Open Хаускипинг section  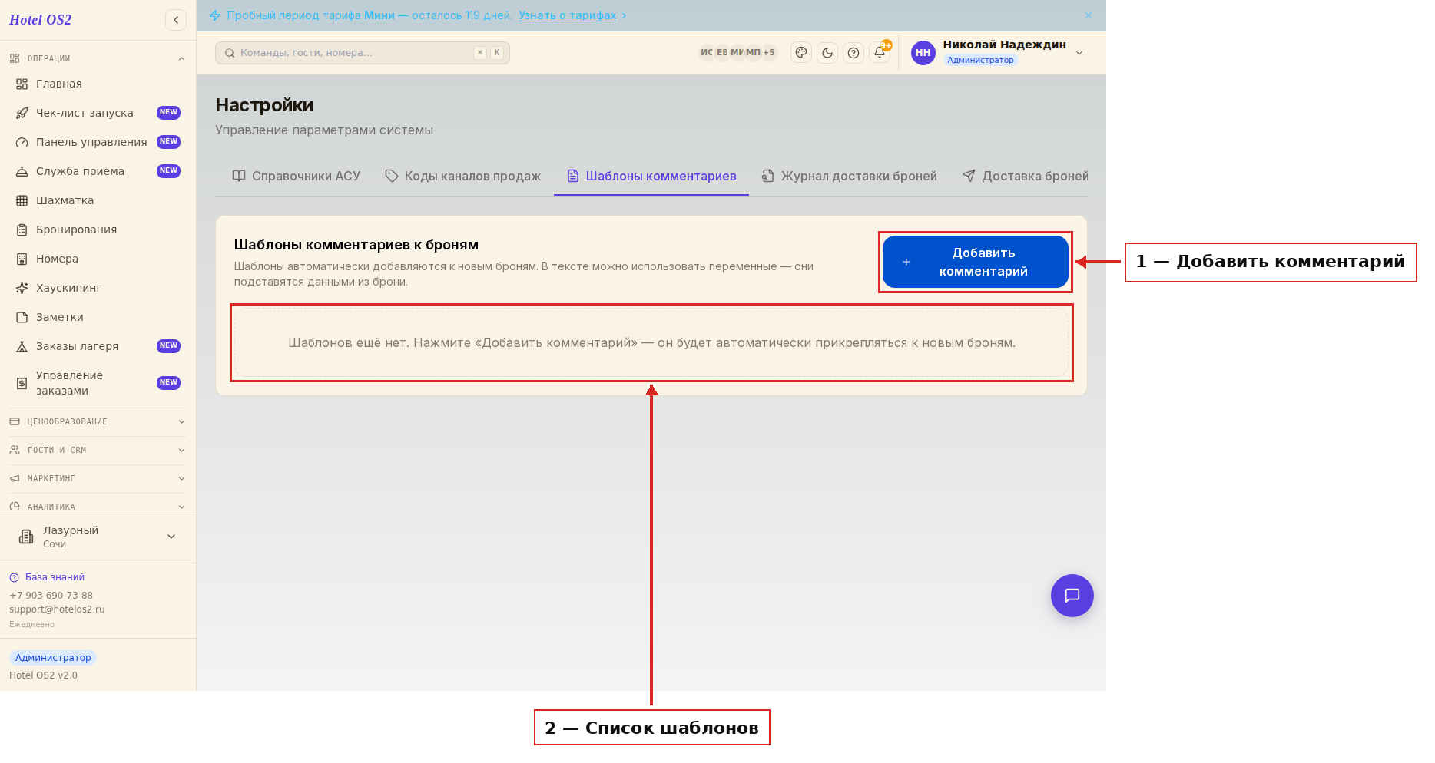98,288
